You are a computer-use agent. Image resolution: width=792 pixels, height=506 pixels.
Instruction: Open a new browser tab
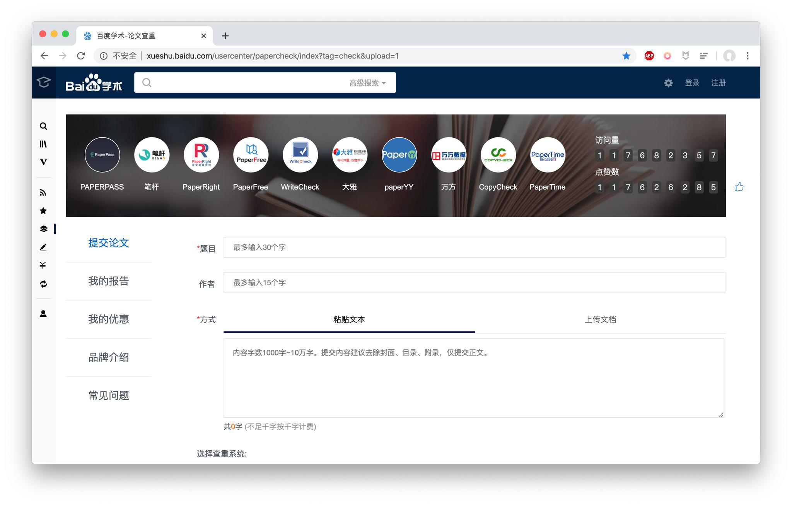point(225,36)
